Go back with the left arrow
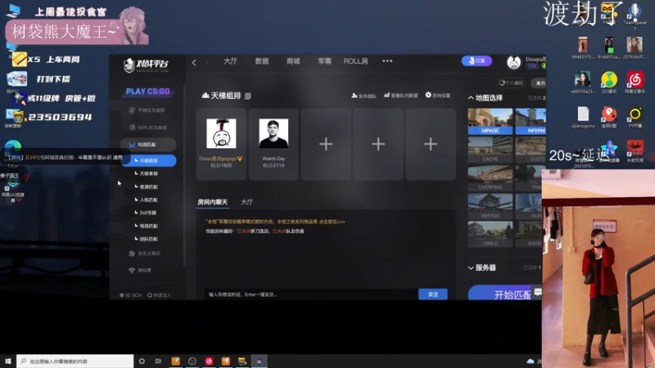The width and height of the screenshot is (655, 368). click(194, 63)
